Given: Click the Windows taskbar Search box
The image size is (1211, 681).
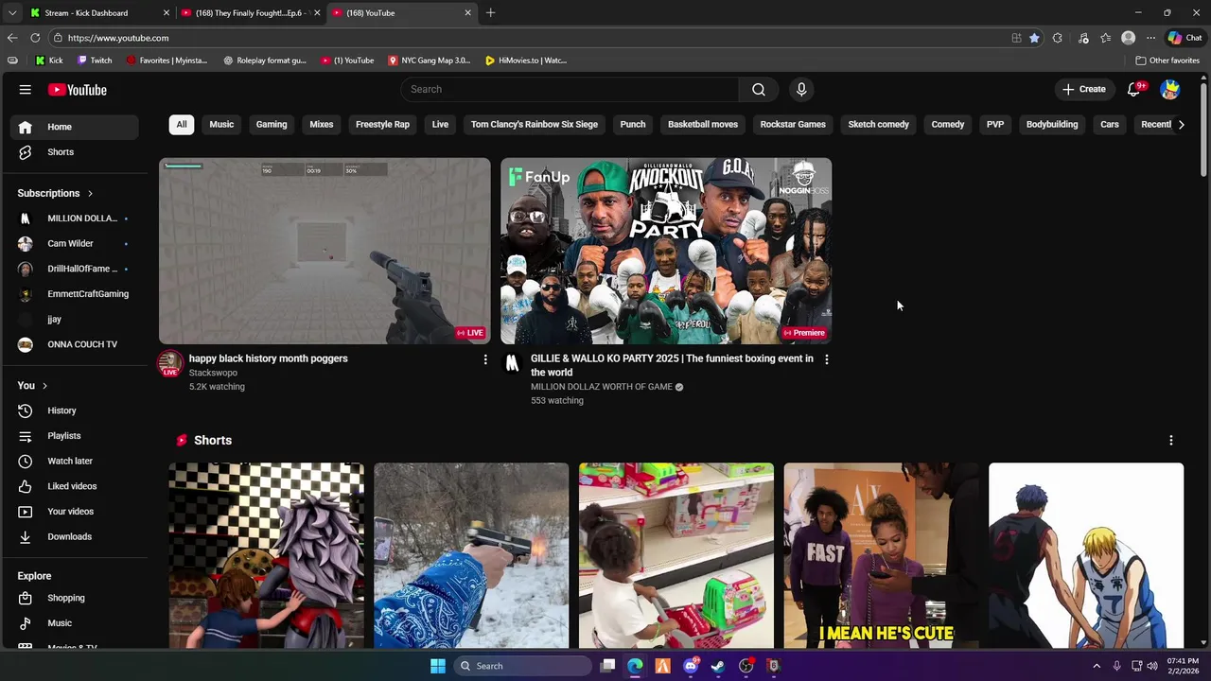Looking at the screenshot, I should [x=522, y=666].
